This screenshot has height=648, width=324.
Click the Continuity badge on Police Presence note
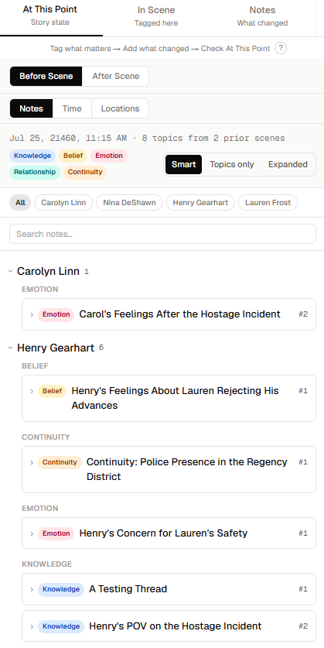pyautogui.click(x=60, y=462)
